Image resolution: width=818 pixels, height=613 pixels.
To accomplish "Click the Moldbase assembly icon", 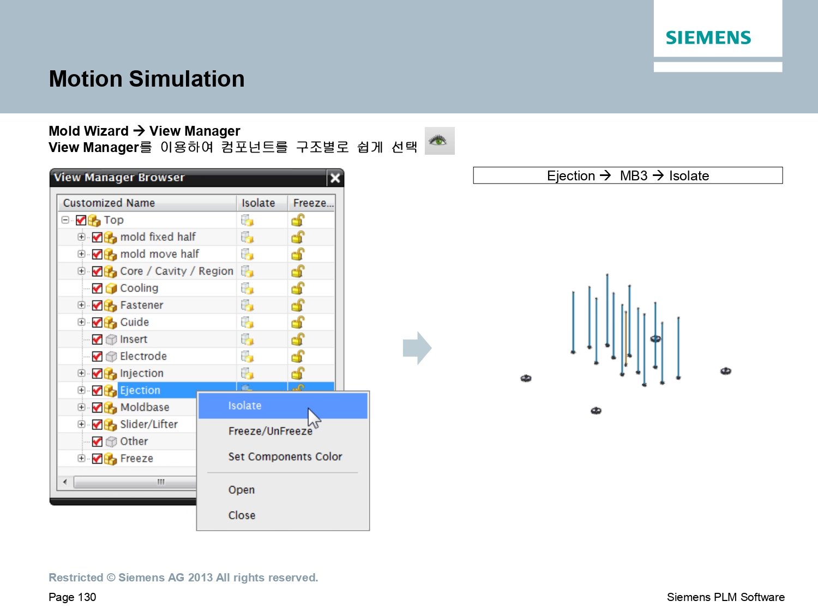I will click(111, 408).
